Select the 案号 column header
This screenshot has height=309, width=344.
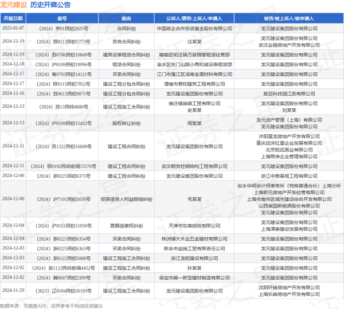[x=62, y=18]
